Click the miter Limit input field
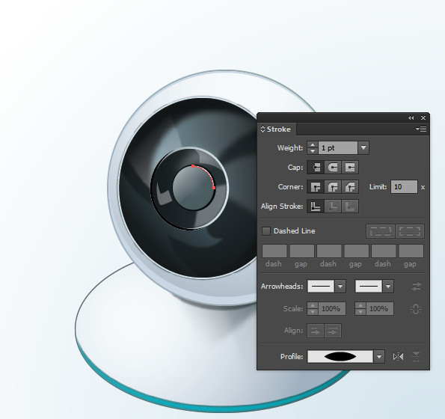The width and height of the screenshot is (445, 419). click(x=404, y=187)
